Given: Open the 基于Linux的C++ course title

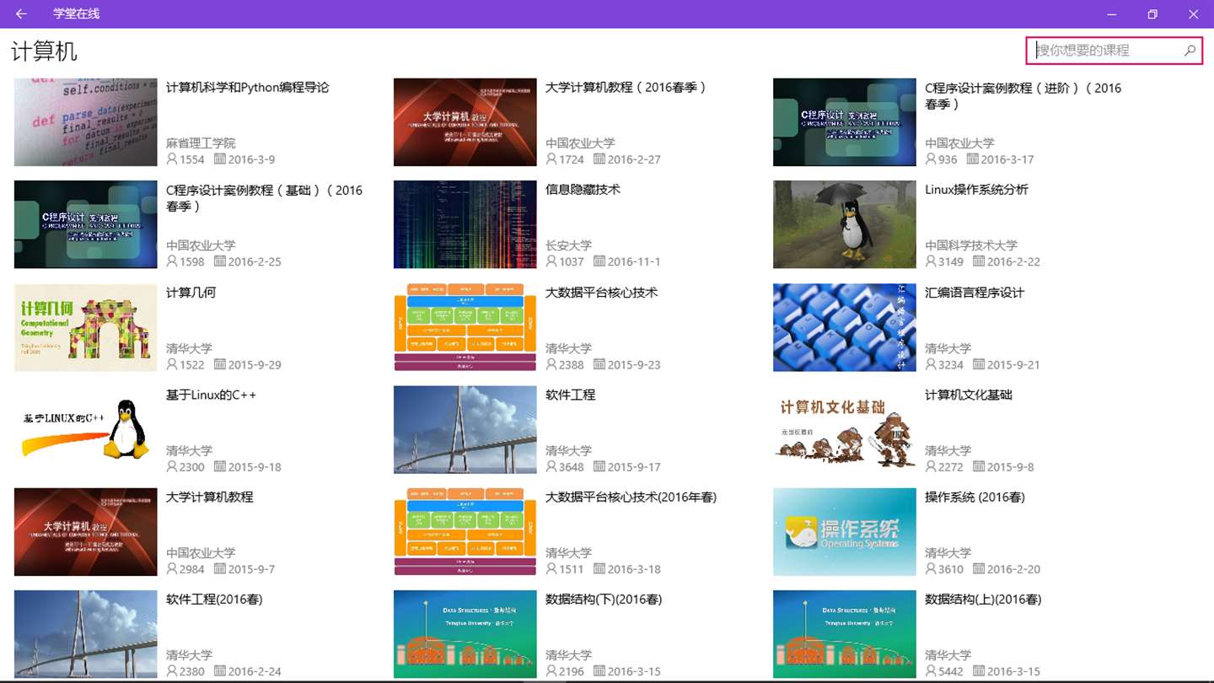Looking at the screenshot, I should 211,395.
